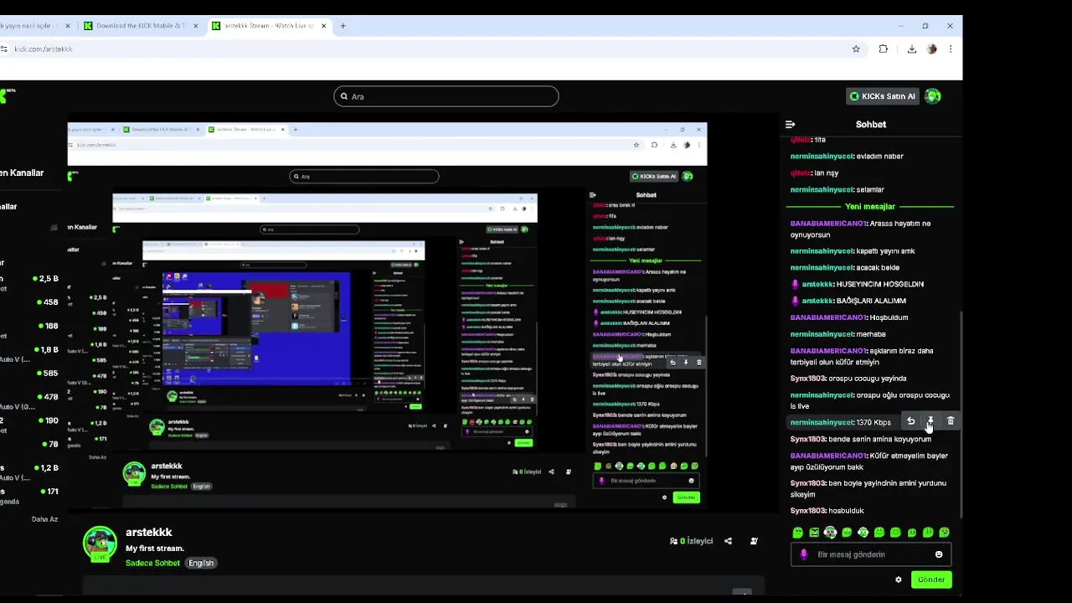1072x603 pixels.
Task: Open a new browser tab
Action: pyautogui.click(x=343, y=26)
